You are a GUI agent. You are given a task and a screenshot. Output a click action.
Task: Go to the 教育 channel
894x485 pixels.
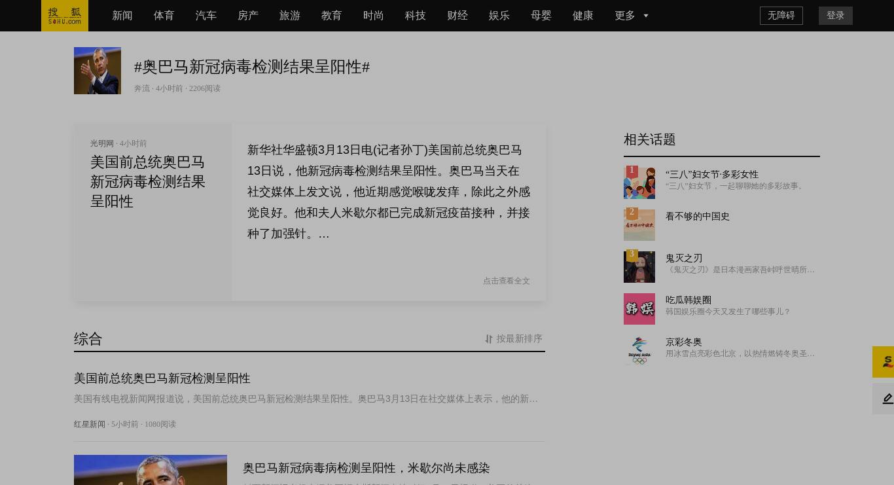pyautogui.click(x=332, y=16)
